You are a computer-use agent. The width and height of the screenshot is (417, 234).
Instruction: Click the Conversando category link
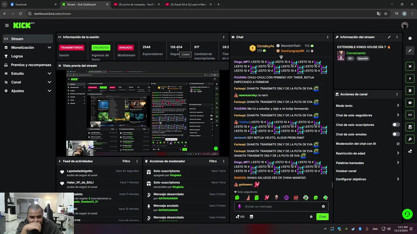(356, 53)
